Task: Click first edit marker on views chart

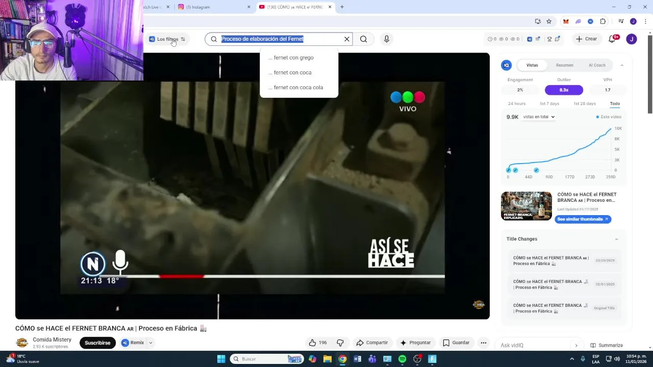Action: click(509, 170)
